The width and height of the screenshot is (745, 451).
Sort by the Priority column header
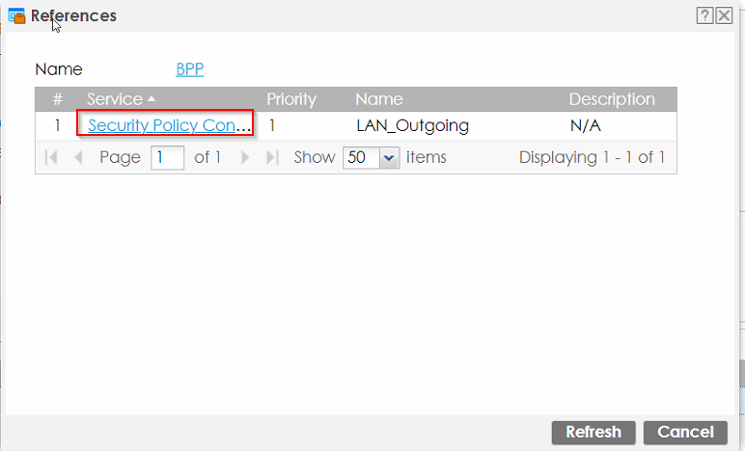pyautogui.click(x=292, y=99)
